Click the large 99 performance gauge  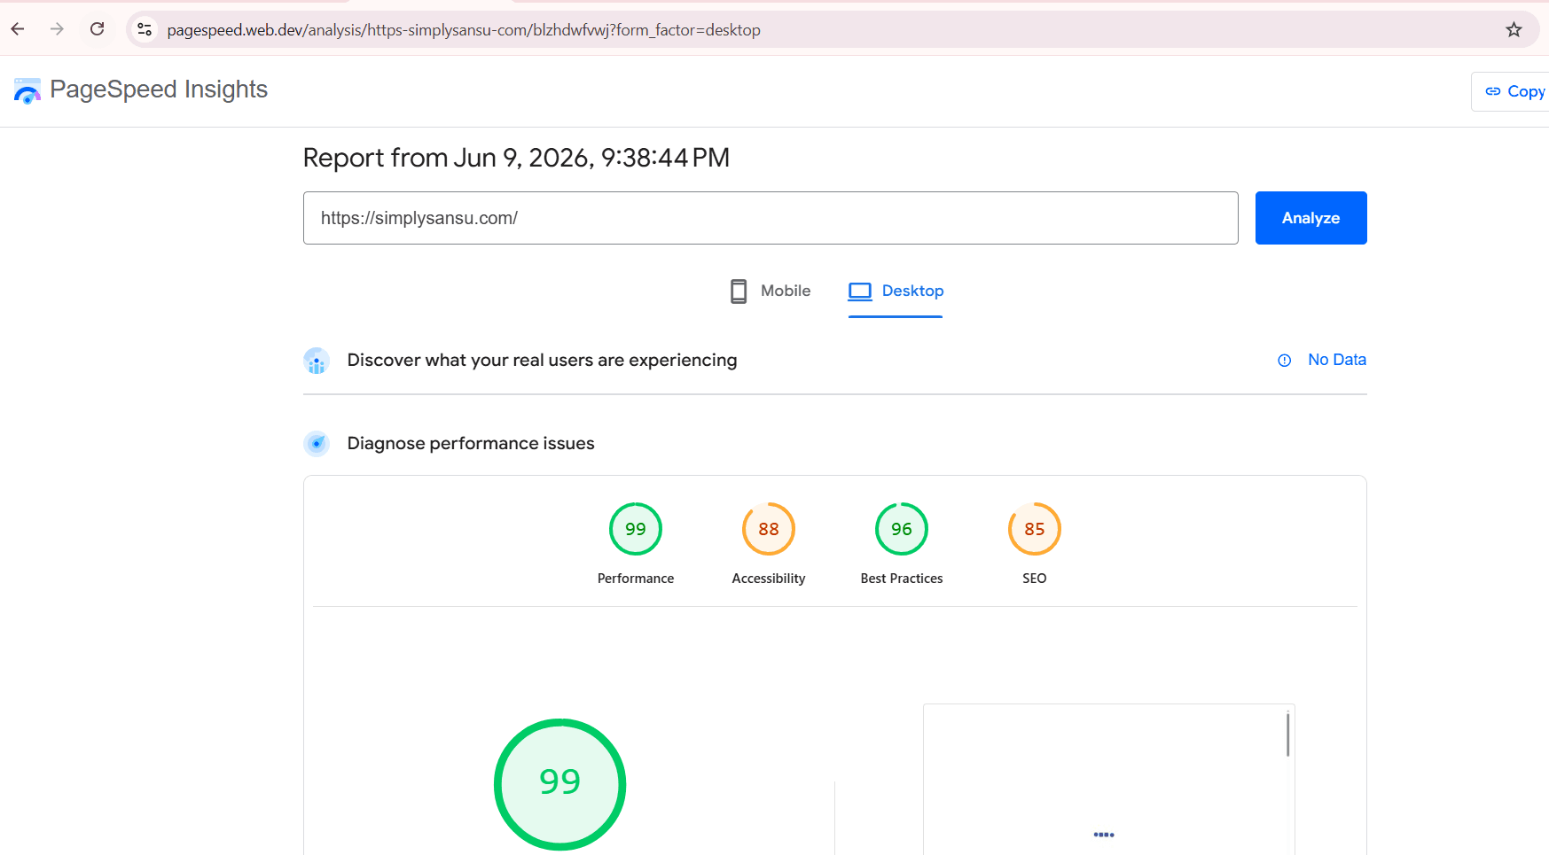point(560,784)
